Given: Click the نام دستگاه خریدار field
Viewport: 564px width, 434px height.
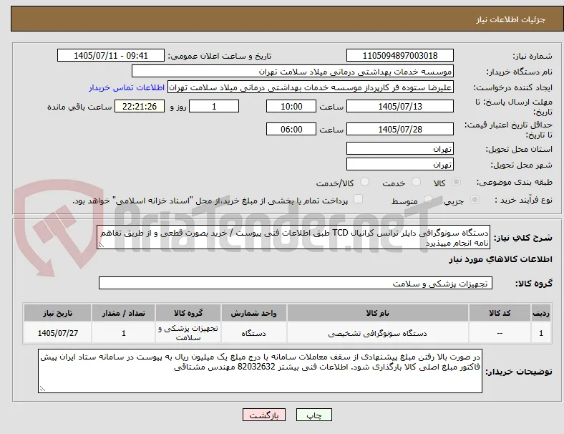Looking at the screenshot, I should click(293, 71).
